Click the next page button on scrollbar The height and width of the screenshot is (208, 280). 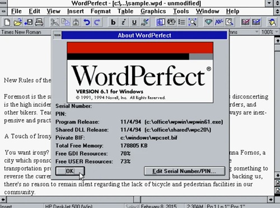pyautogui.click(x=277, y=191)
